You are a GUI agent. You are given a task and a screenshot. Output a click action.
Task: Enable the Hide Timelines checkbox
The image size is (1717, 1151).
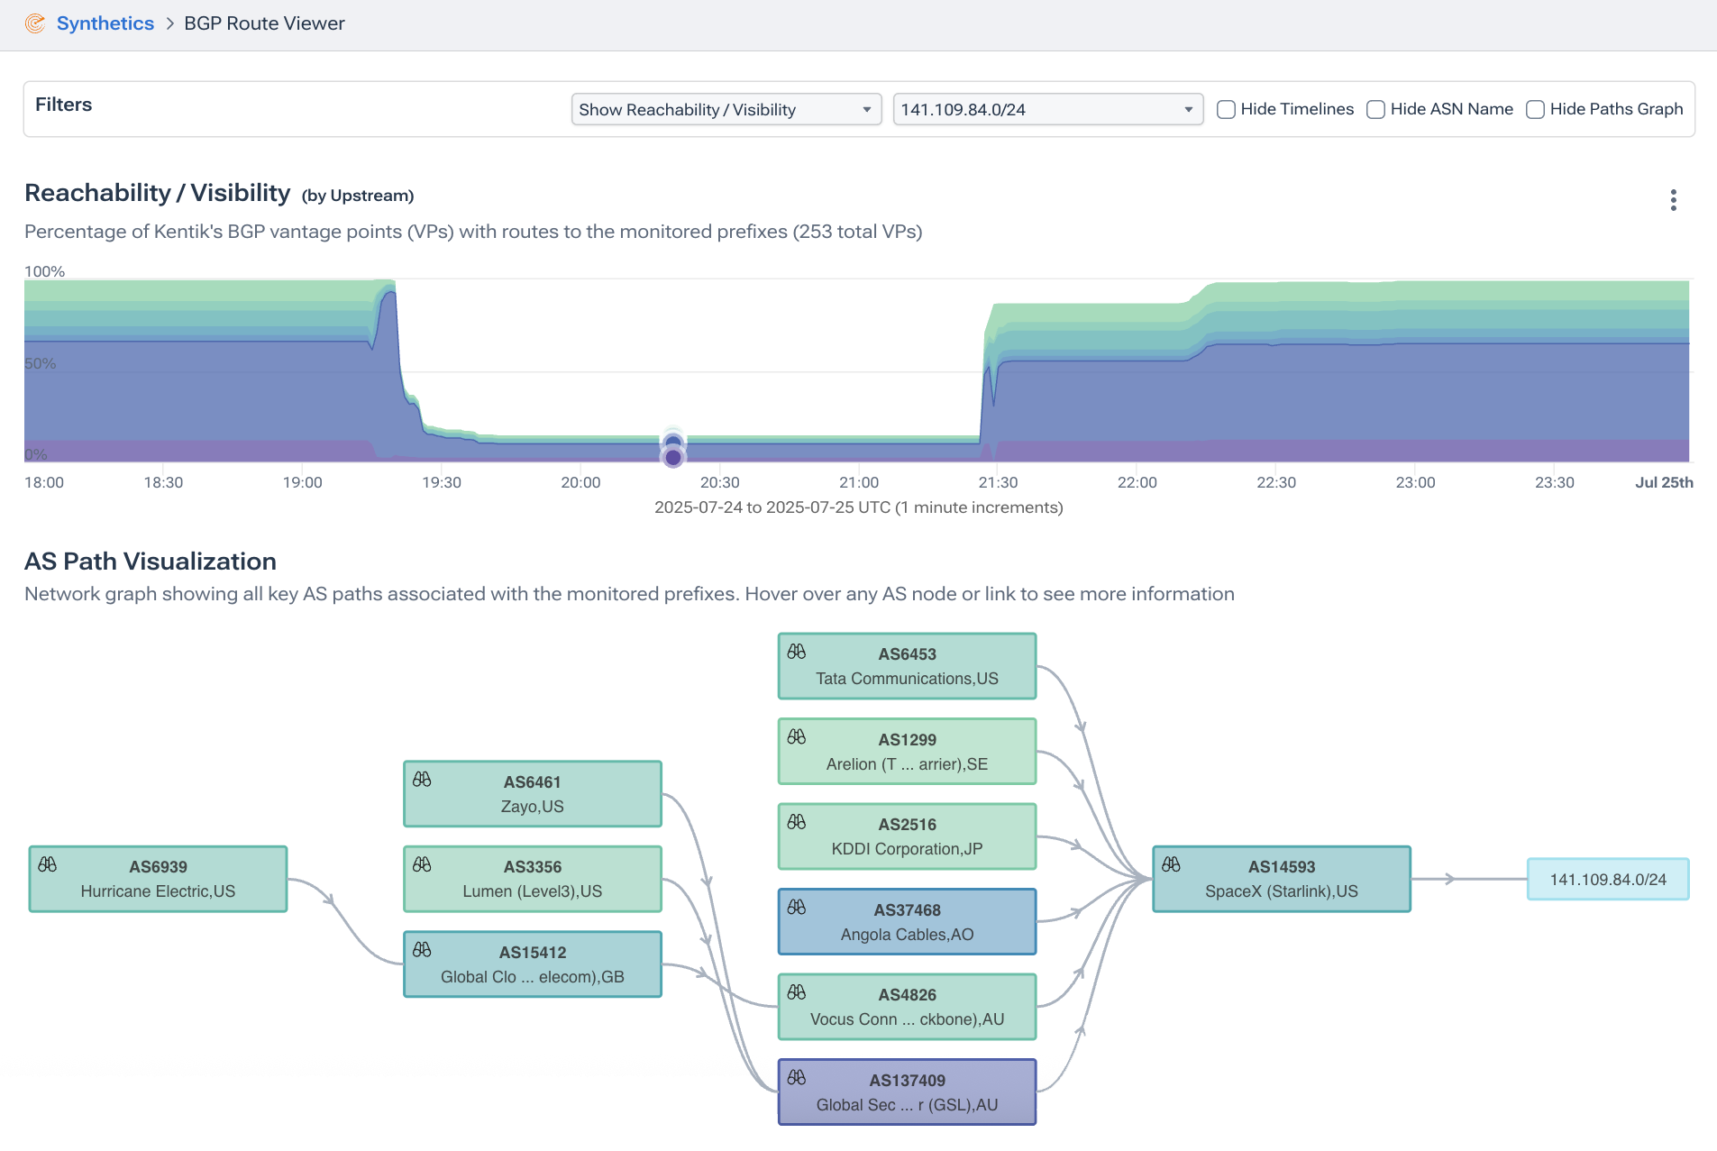tap(1226, 109)
